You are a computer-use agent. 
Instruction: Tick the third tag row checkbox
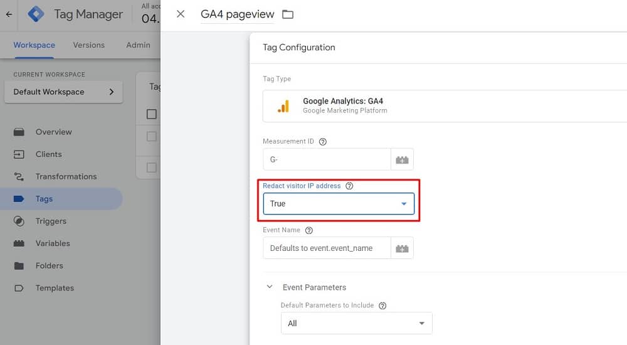(x=152, y=167)
